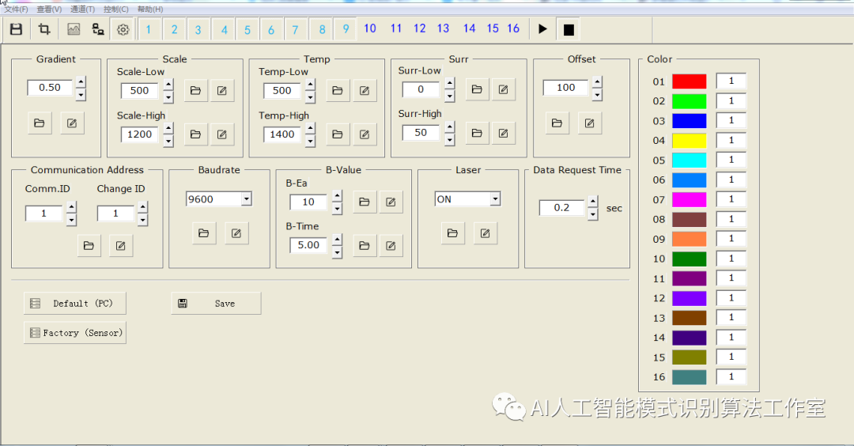Click the Communication Address write edit icon

[121, 246]
